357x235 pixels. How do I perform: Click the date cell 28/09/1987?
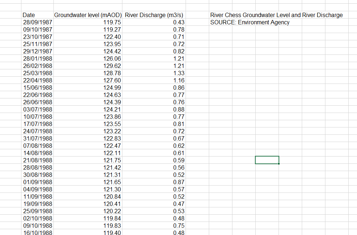[x=37, y=22]
